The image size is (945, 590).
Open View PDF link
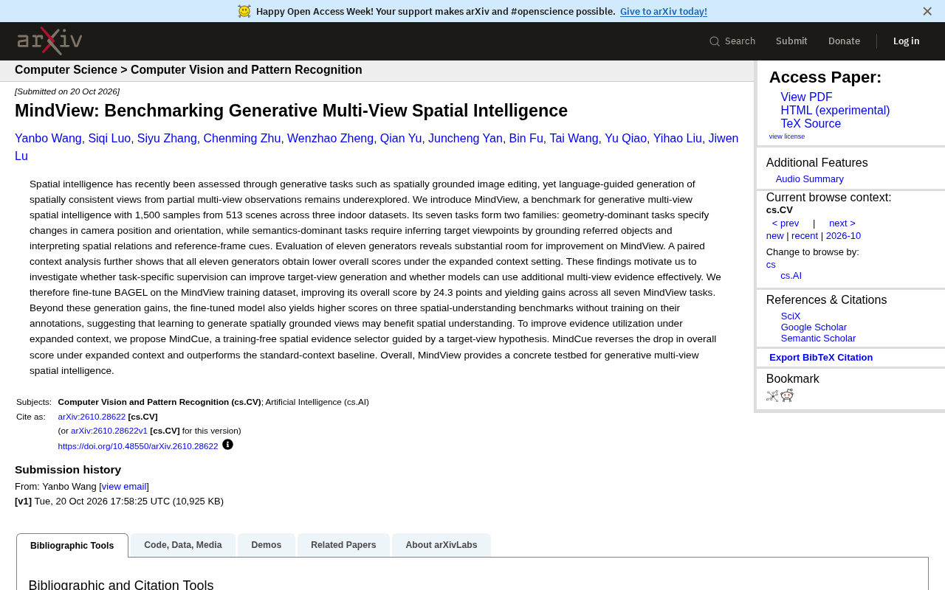(x=806, y=97)
